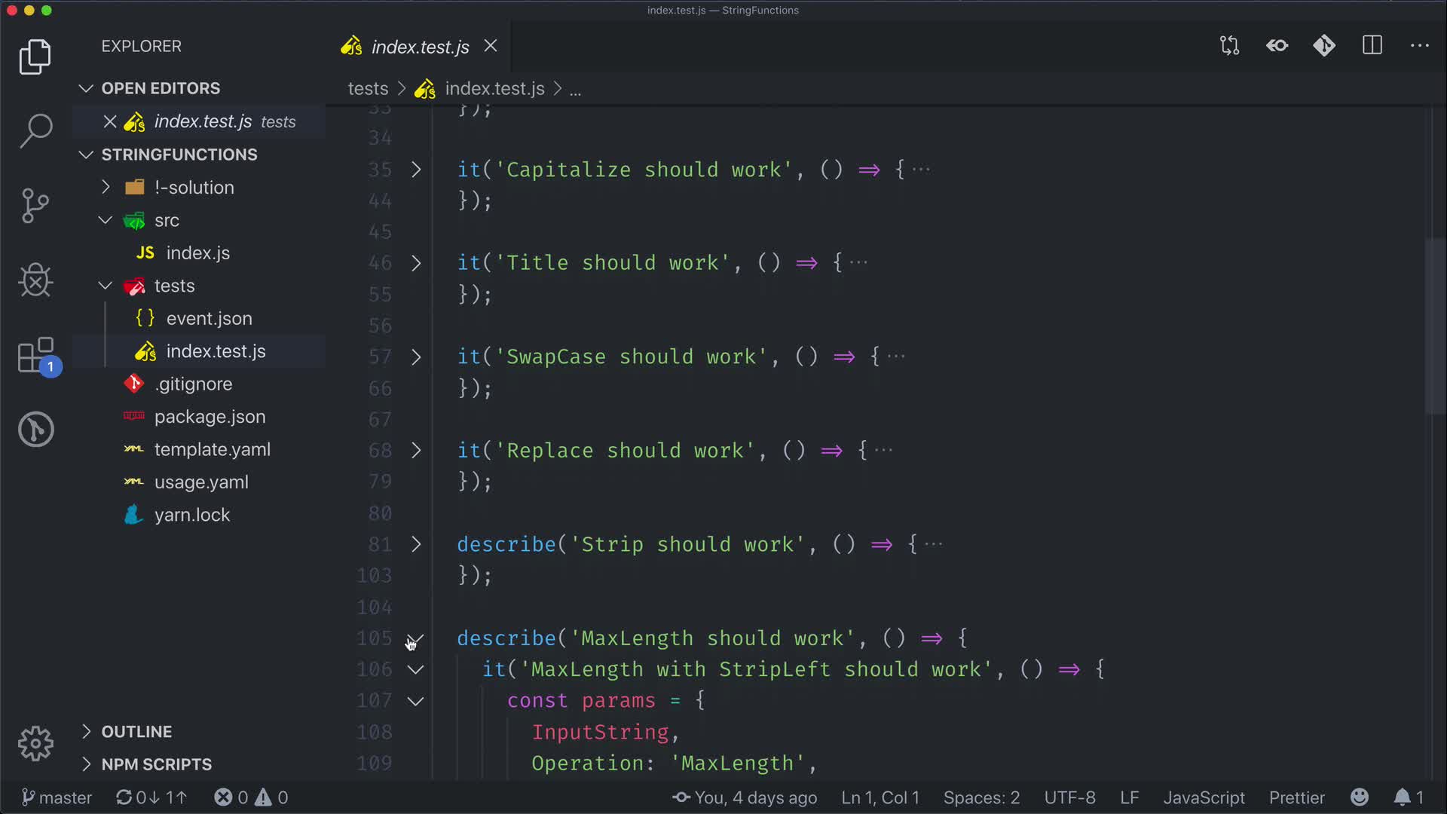Click the tests breadcrumb segment

pyautogui.click(x=368, y=89)
